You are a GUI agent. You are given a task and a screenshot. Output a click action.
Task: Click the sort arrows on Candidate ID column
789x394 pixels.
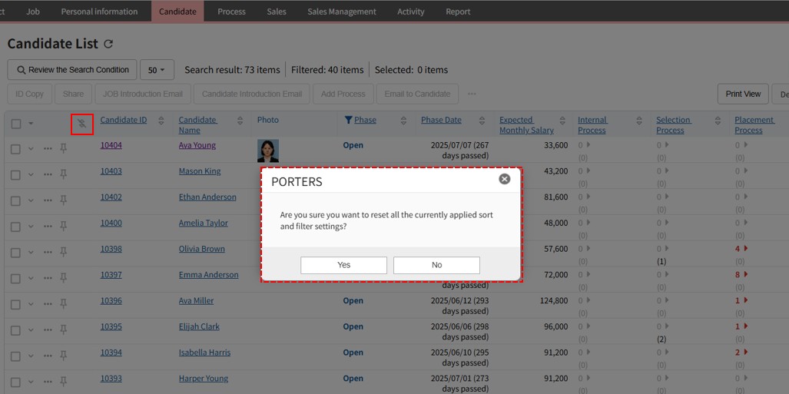(x=161, y=121)
